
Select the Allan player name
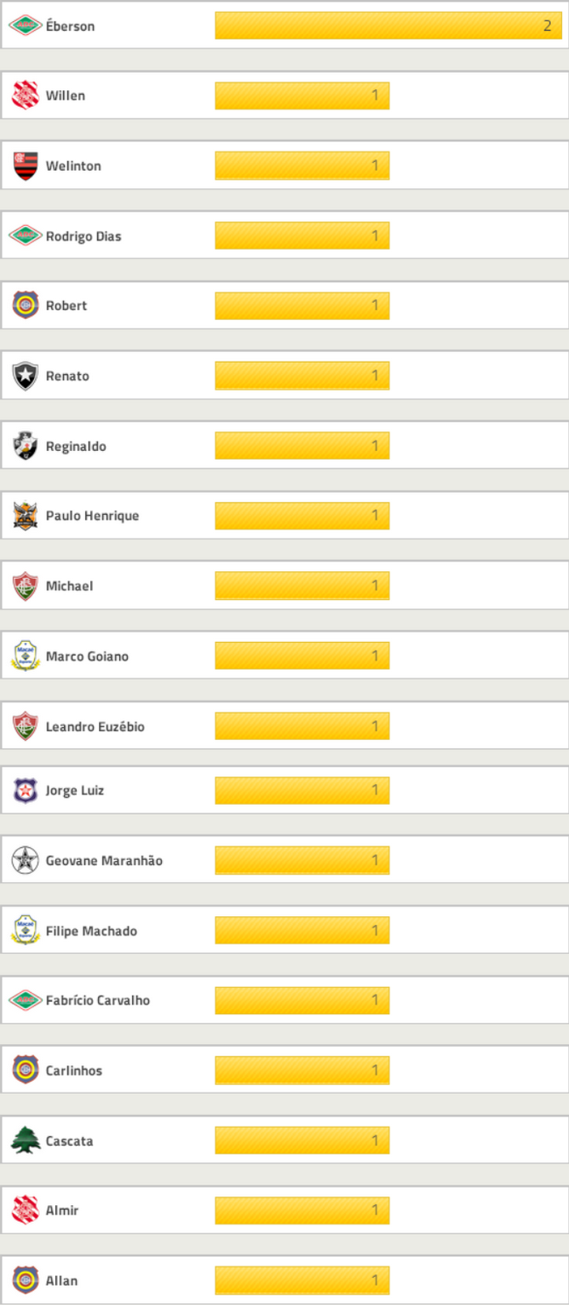(x=61, y=1280)
